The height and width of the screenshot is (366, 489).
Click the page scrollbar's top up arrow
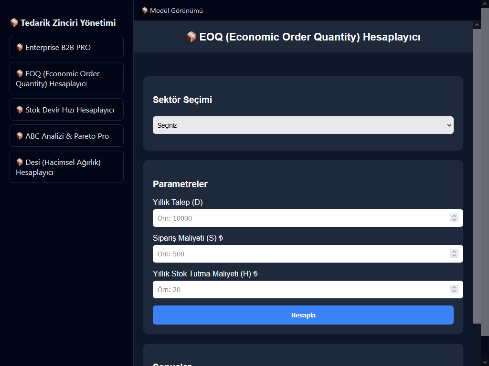[485, 4]
